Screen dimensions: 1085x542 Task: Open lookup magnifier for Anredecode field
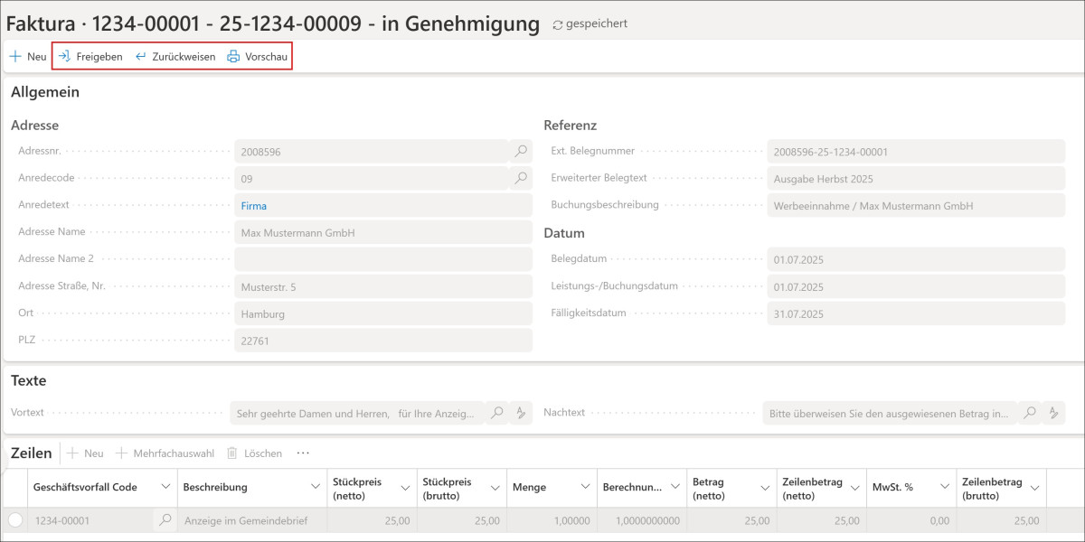[x=521, y=179]
